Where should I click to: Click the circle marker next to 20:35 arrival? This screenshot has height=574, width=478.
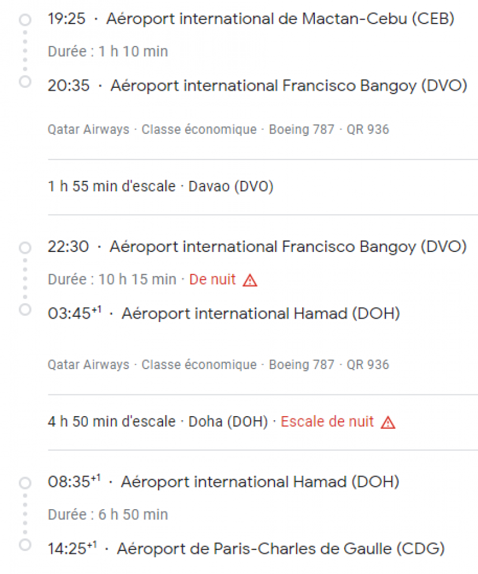coord(25,82)
